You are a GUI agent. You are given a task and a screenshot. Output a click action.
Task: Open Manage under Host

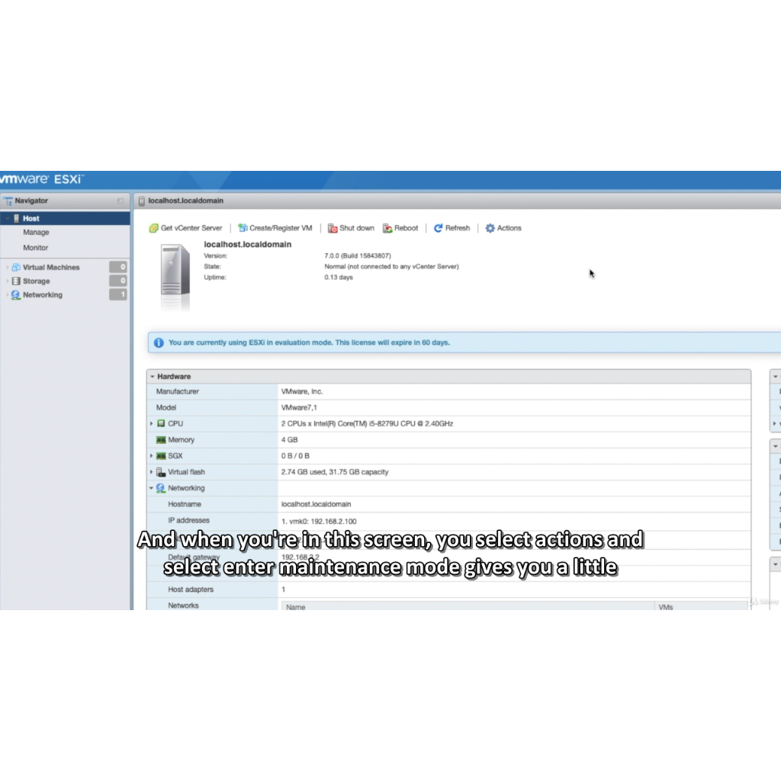click(36, 232)
